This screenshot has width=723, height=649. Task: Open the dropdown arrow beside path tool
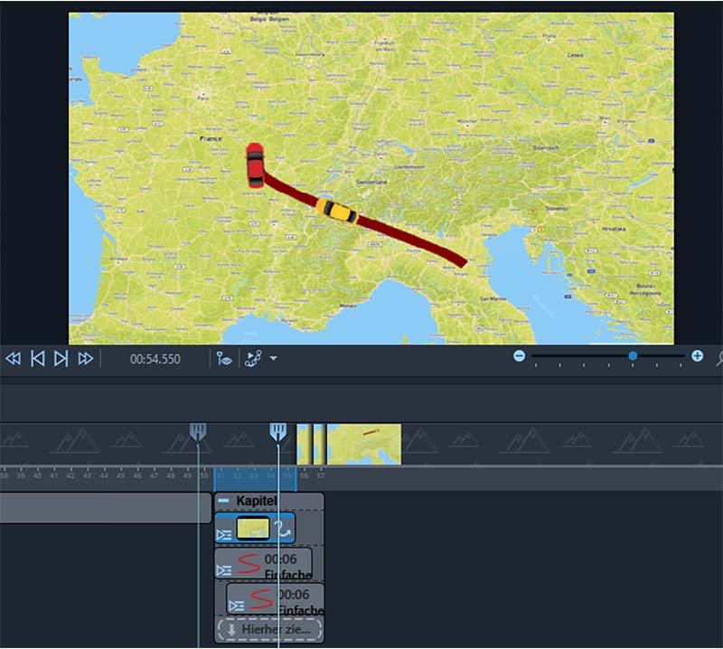(273, 359)
